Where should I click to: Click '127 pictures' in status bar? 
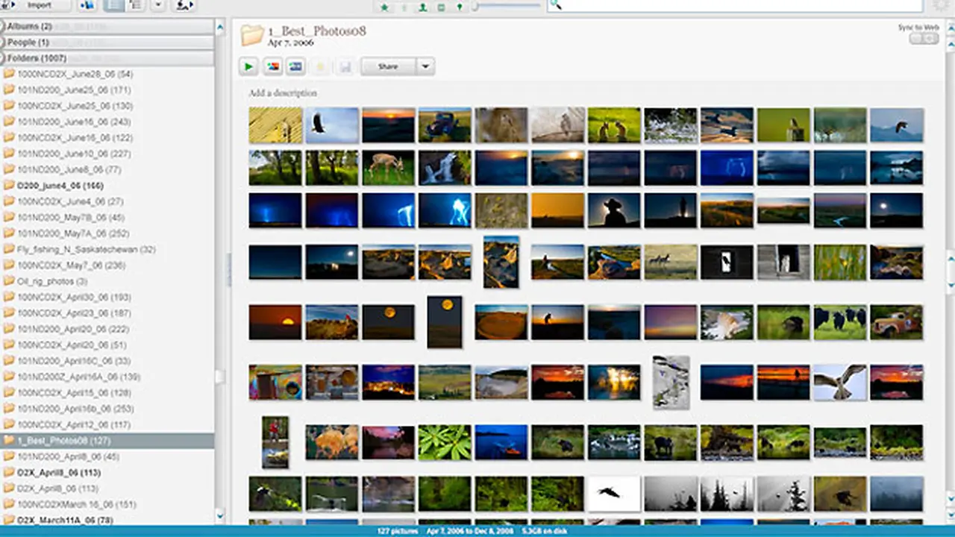pyautogui.click(x=398, y=532)
